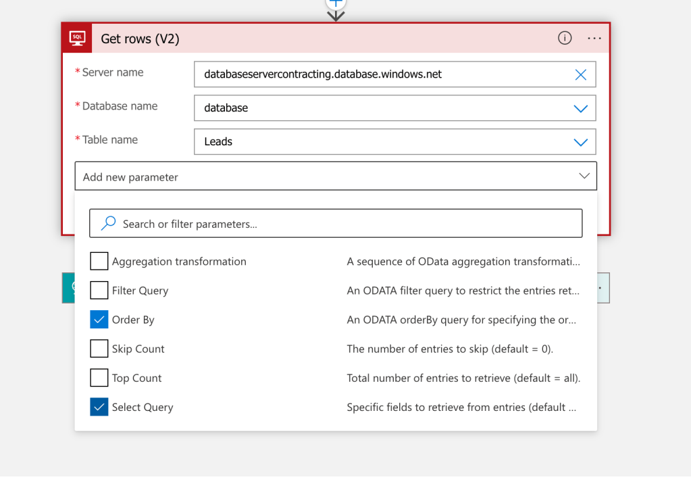Enable the Filter Query checkbox

(x=99, y=290)
